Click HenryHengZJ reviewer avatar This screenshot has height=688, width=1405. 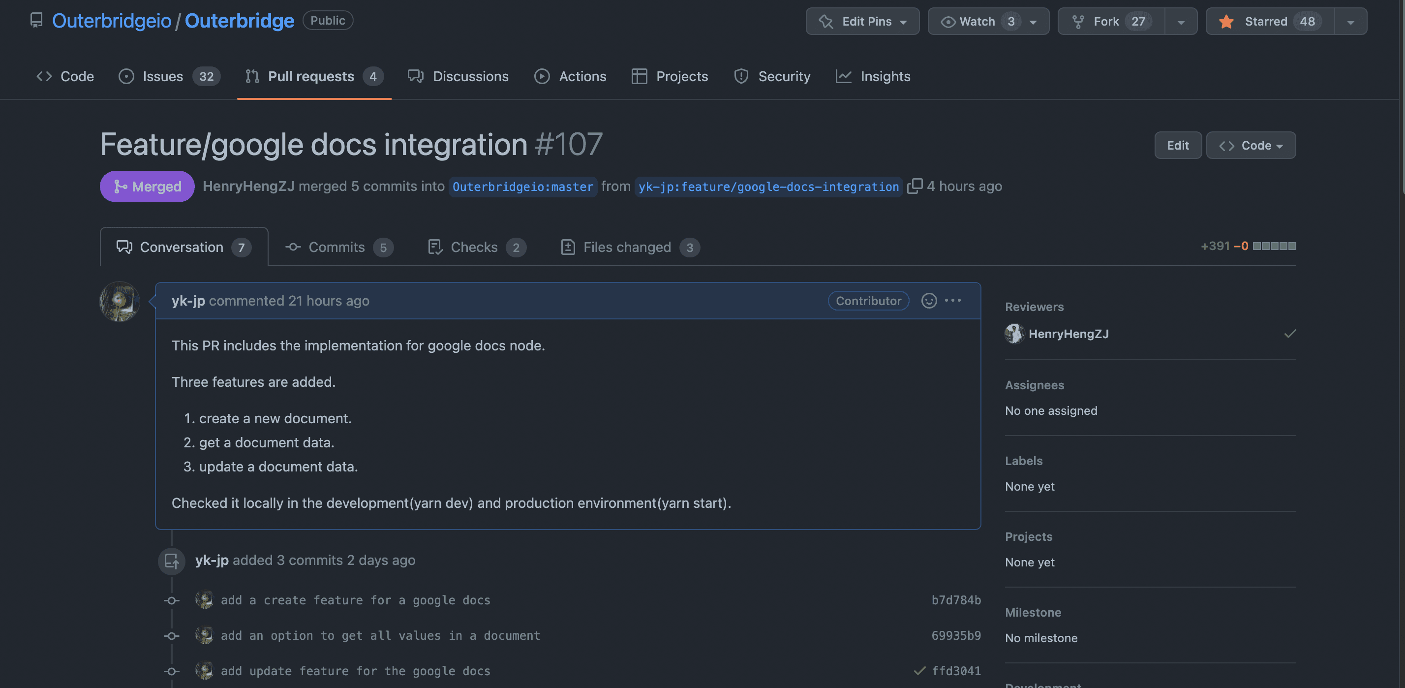1014,334
